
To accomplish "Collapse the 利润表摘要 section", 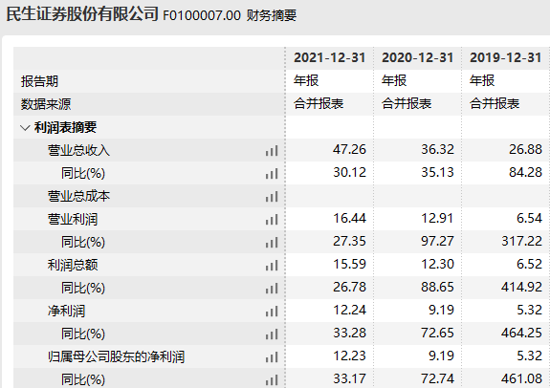I will pyautogui.click(x=25, y=128).
